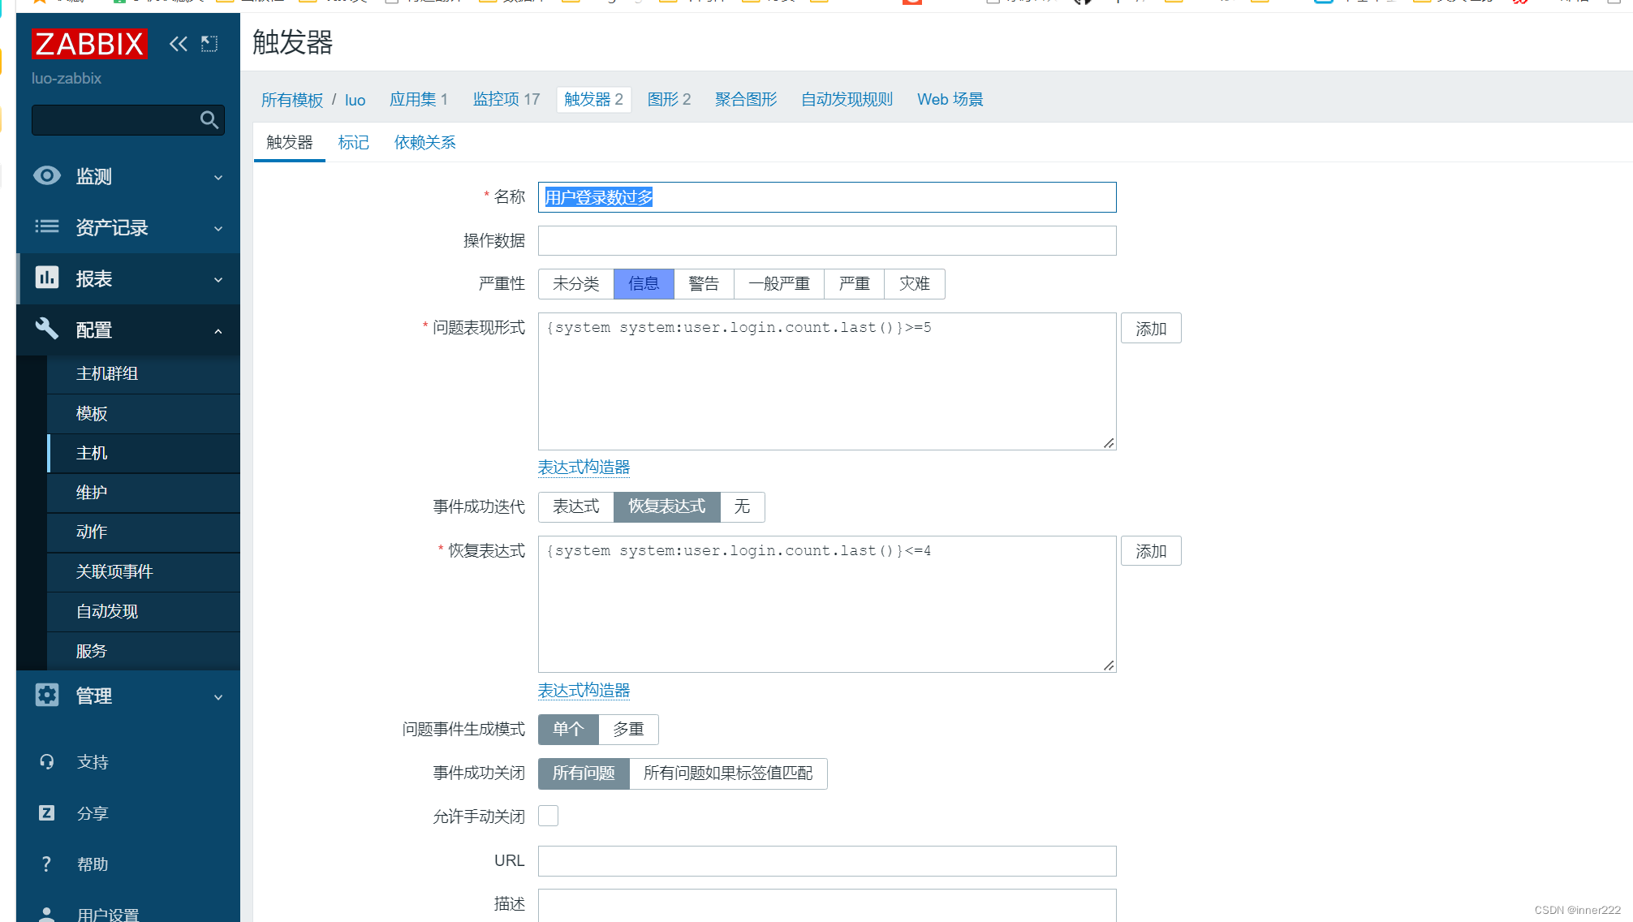
Task: Open 主机 in the sidebar
Action: click(144, 453)
